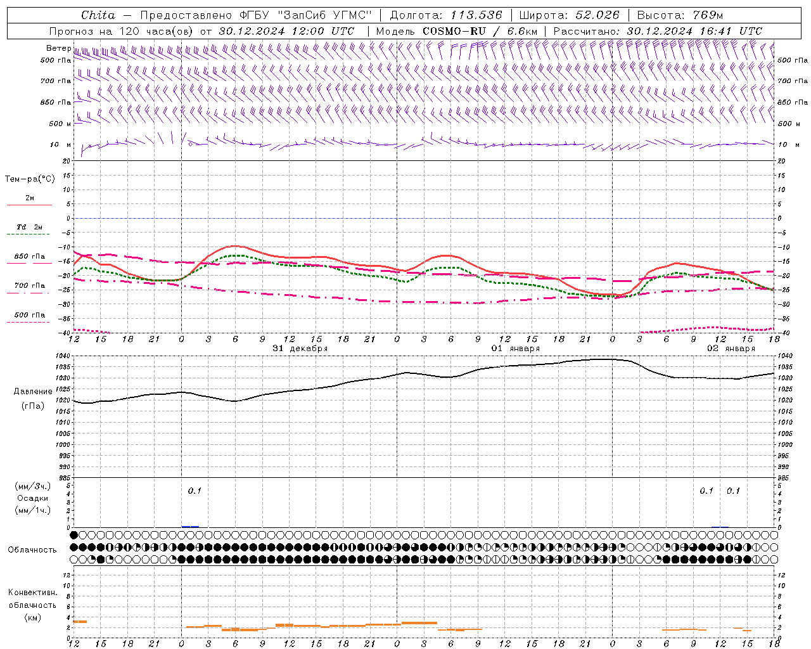Screen dimensions: 811x649
Task: Click the "(км)" unit under convective cloudiness
Action: (x=32, y=617)
